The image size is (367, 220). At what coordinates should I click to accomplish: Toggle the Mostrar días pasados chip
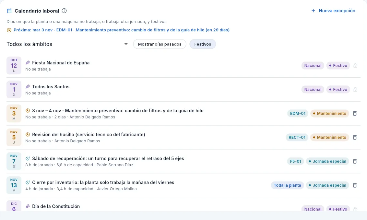(160, 44)
